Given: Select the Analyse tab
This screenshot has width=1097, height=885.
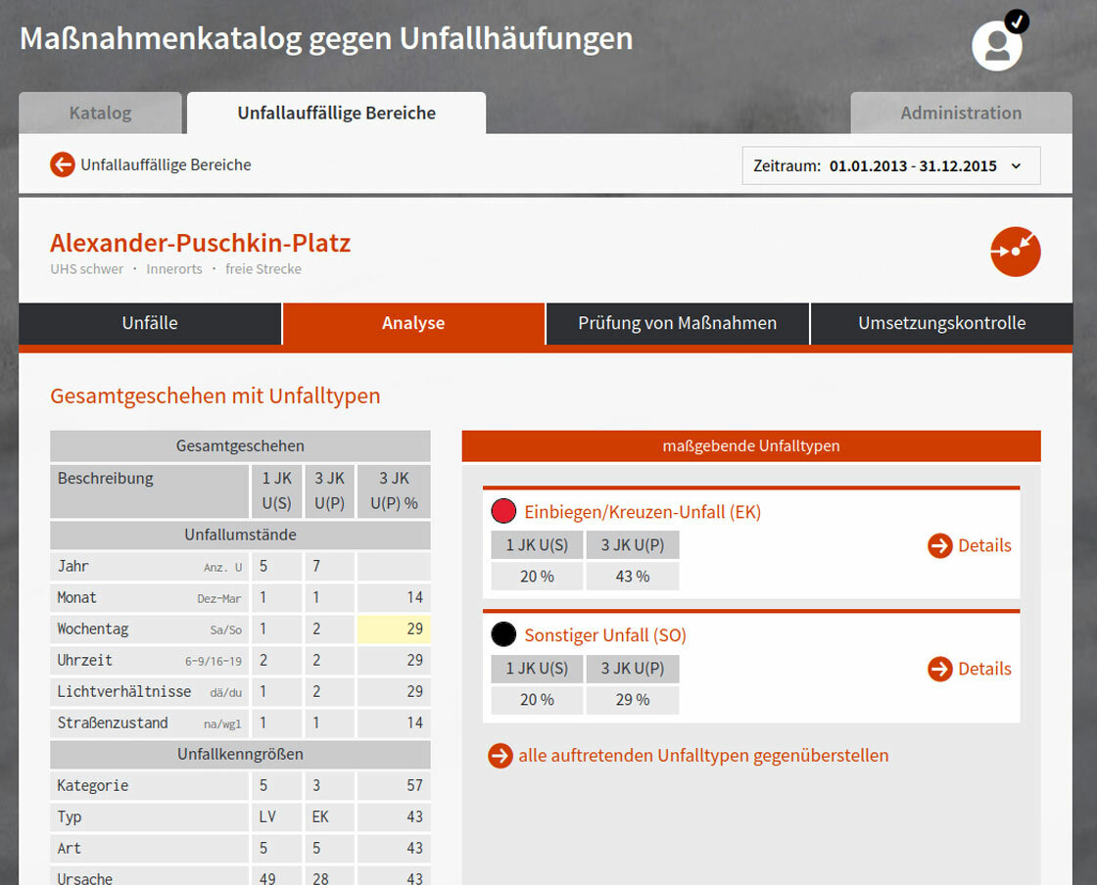Looking at the screenshot, I should 412,323.
